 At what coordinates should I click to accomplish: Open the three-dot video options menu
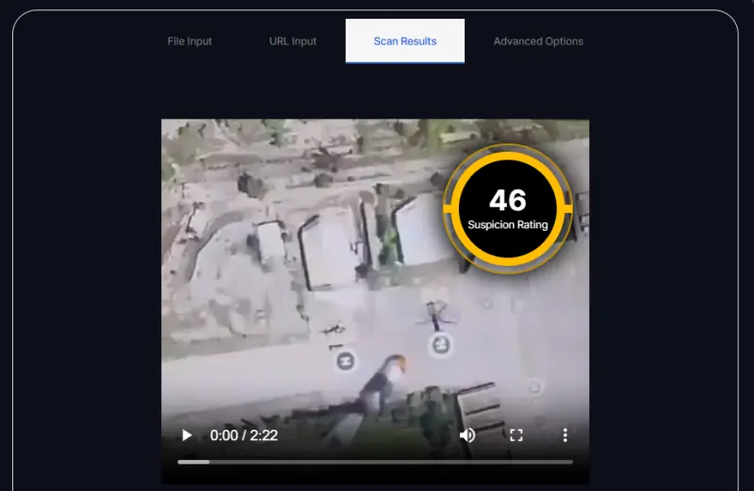click(x=565, y=435)
